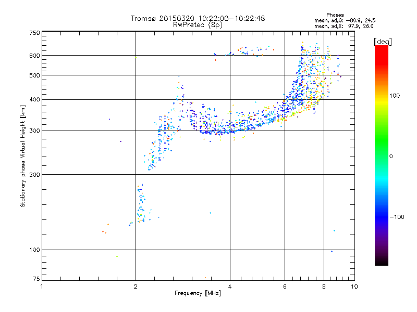This screenshot has width=417, height=312.
Task: Click the x-axis tick label '8'
Action: (324, 287)
